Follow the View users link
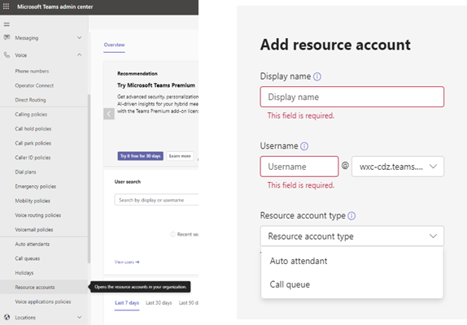Viewport: 467px width, 325px height. [x=127, y=262]
